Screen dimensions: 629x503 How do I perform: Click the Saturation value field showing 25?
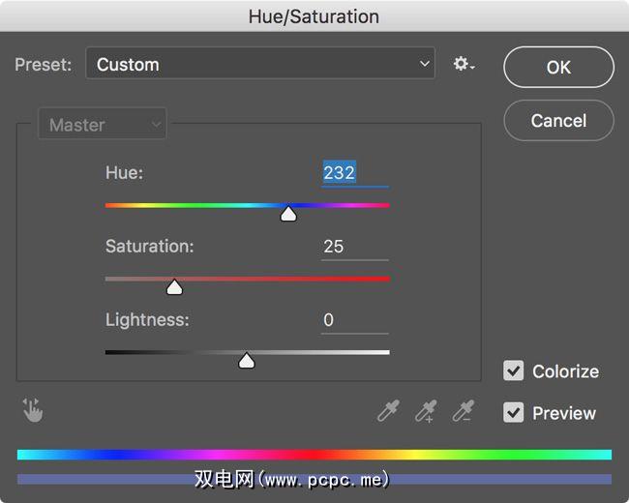[x=353, y=247]
